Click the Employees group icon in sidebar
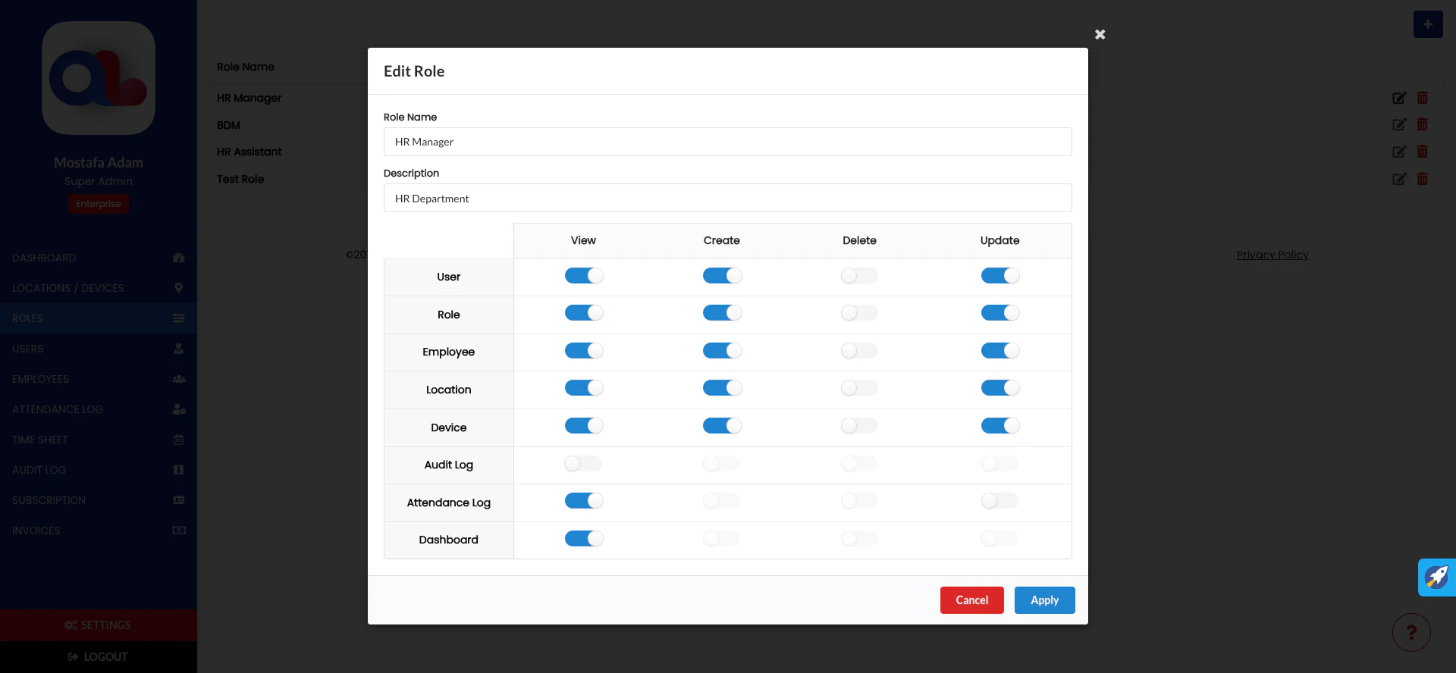Viewport: 1456px width, 673px height. [179, 379]
